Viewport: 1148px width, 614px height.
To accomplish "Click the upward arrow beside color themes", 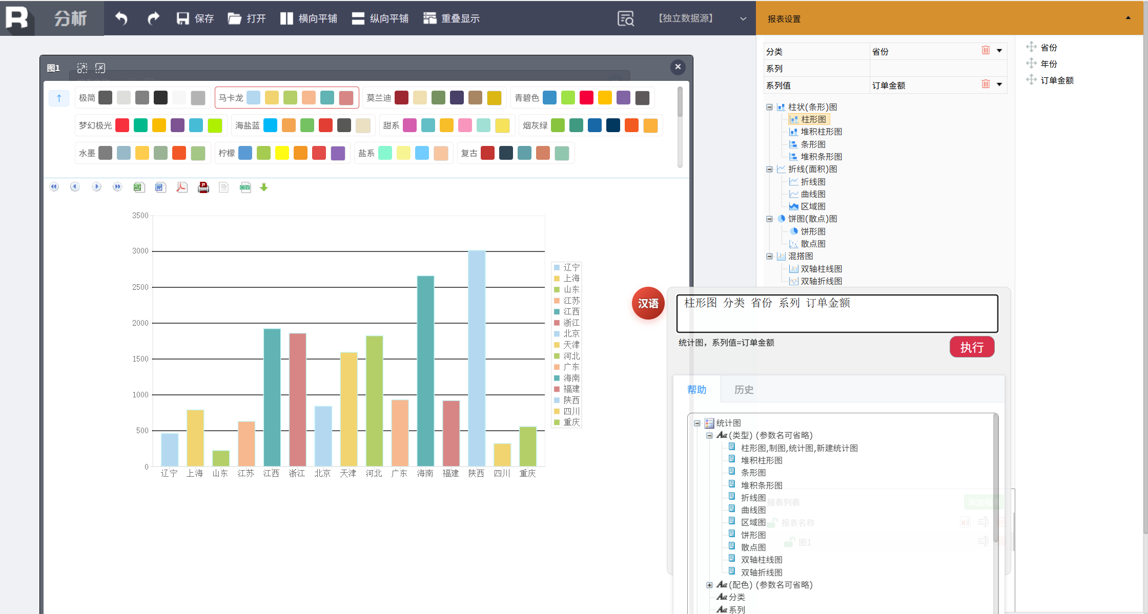I will pos(59,98).
